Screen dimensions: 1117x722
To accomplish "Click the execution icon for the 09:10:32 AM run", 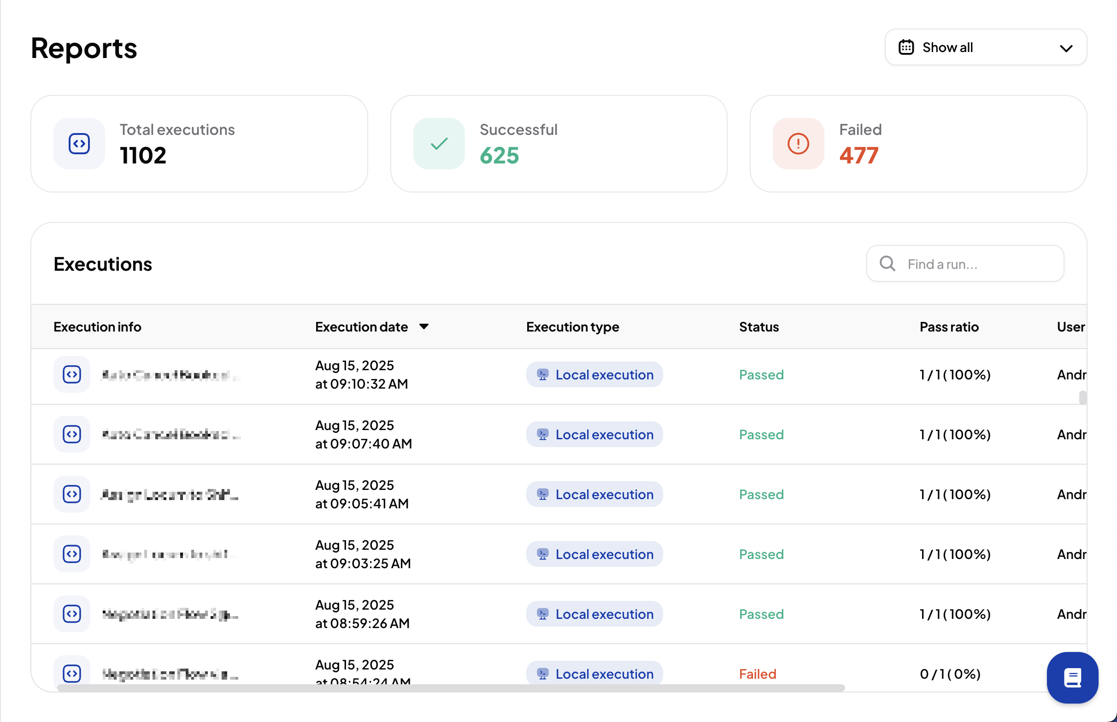I will 72,374.
